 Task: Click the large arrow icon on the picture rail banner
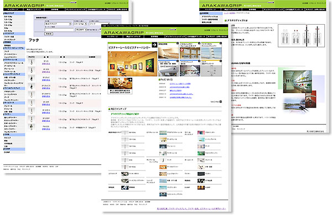154,45
